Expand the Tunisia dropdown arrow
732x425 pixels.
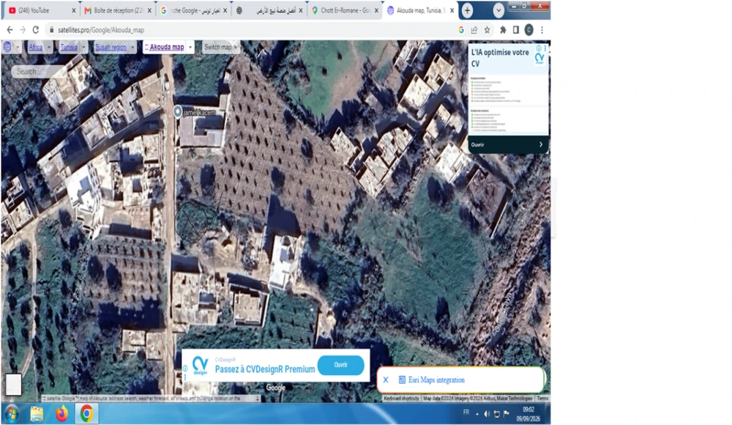(x=84, y=47)
